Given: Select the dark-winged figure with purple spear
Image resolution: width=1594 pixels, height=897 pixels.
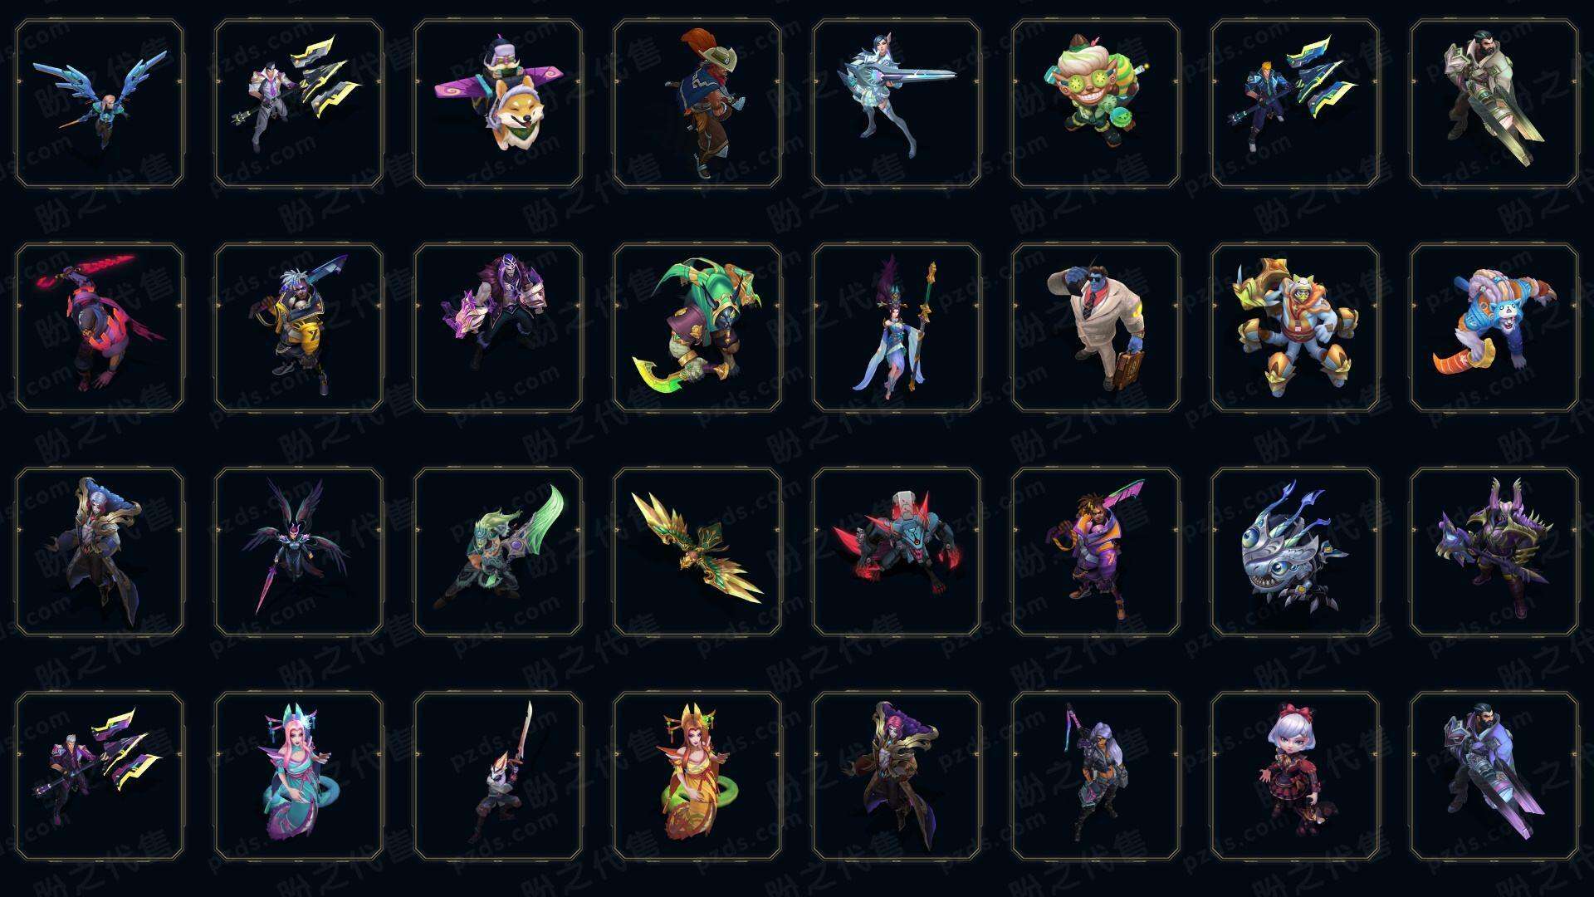Looking at the screenshot, I should pos(299,551).
